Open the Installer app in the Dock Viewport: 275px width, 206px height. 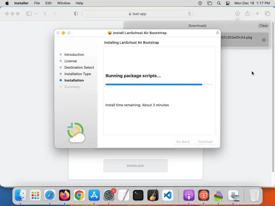233,195
